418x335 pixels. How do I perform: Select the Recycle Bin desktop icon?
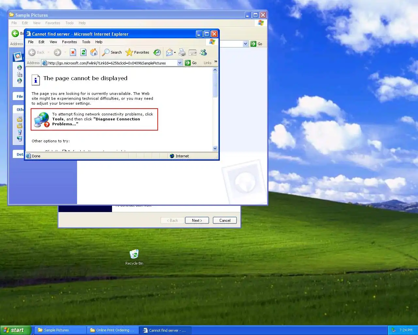pos(134,257)
